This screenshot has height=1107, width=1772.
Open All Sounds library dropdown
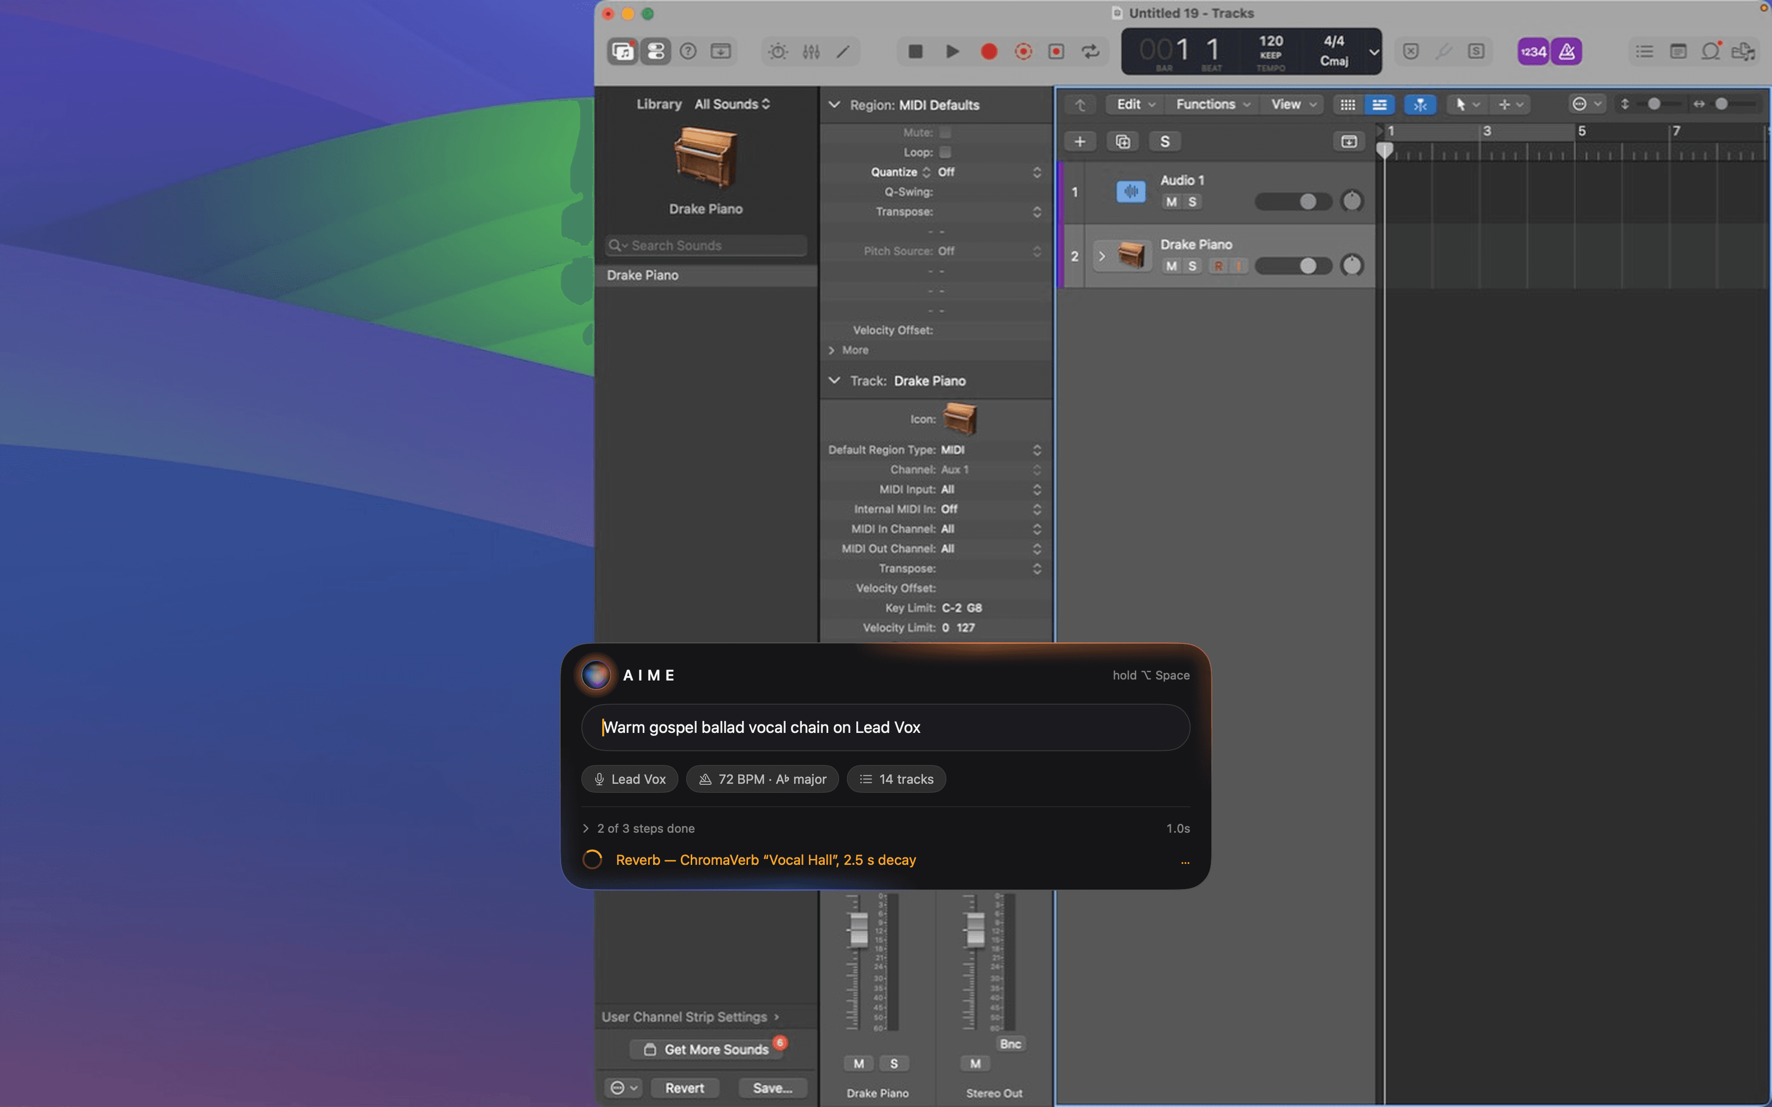pos(732,104)
